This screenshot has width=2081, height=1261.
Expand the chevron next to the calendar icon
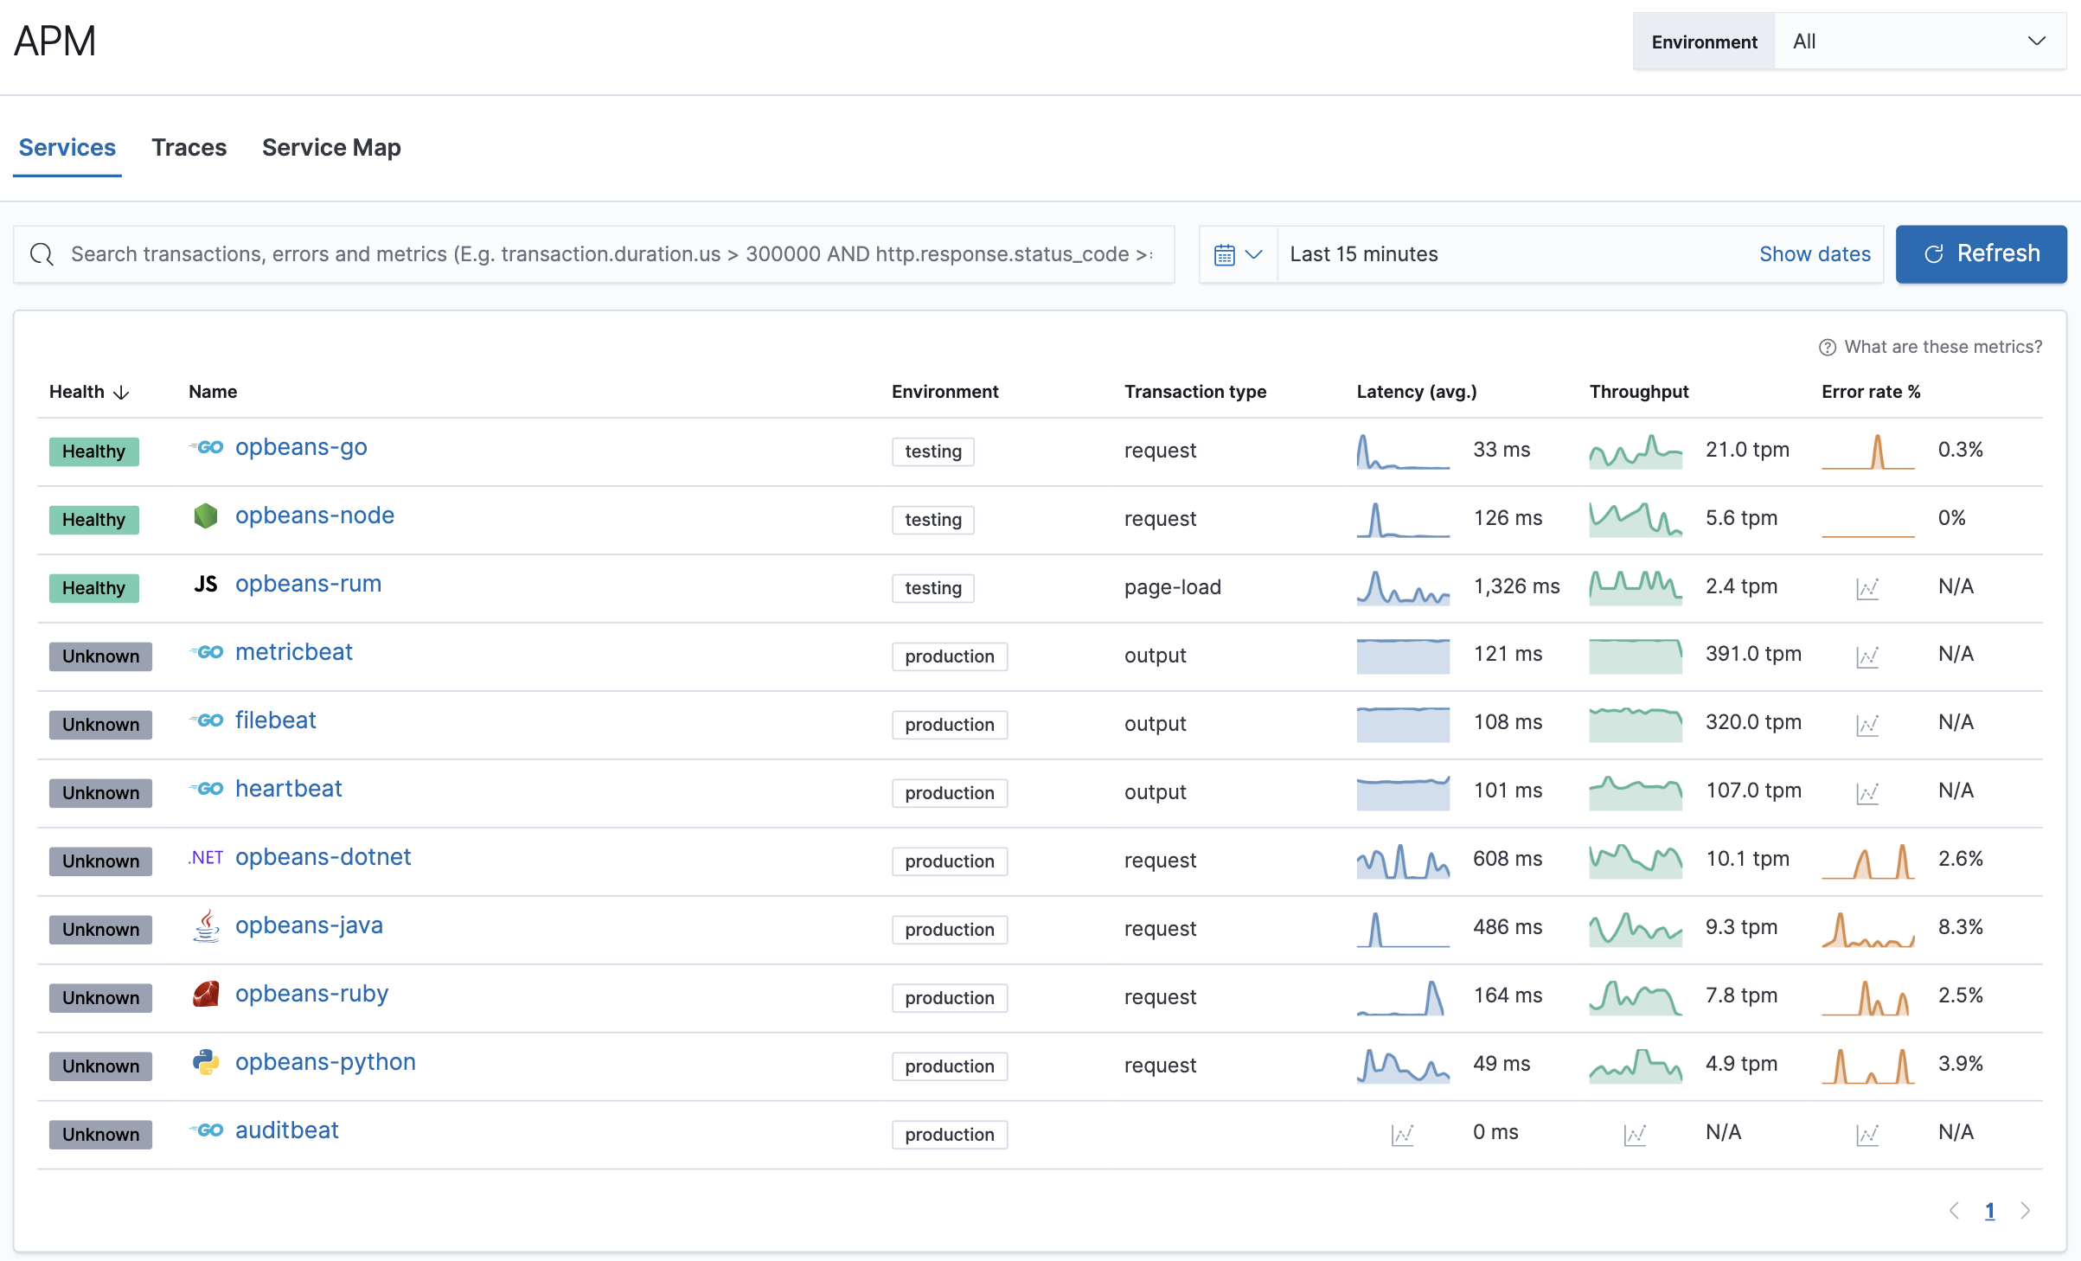tap(1254, 253)
